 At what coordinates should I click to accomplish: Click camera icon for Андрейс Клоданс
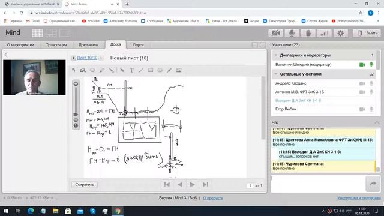(x=362, y=83)
